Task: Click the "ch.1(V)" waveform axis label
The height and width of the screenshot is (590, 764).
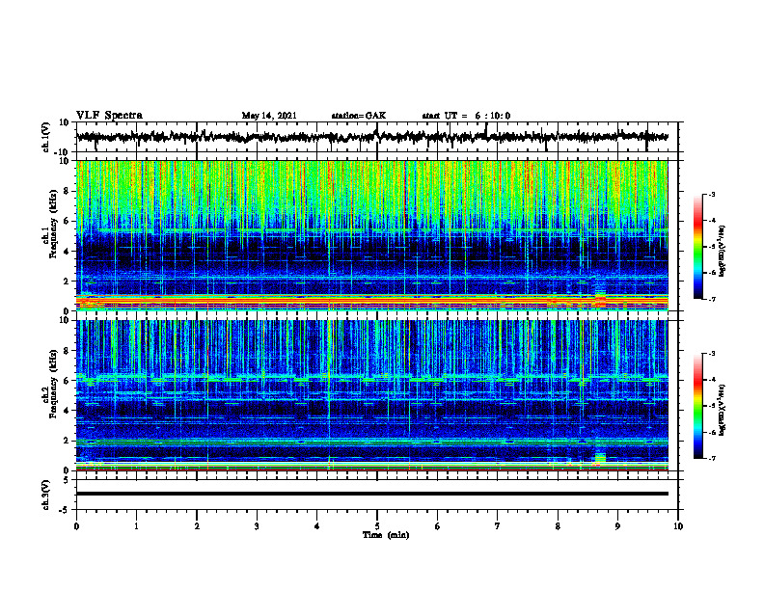Action: click(46, 137)
